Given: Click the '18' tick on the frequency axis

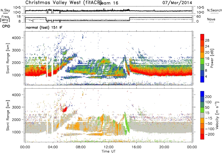Looking at the screenshot, I should 19,17.
